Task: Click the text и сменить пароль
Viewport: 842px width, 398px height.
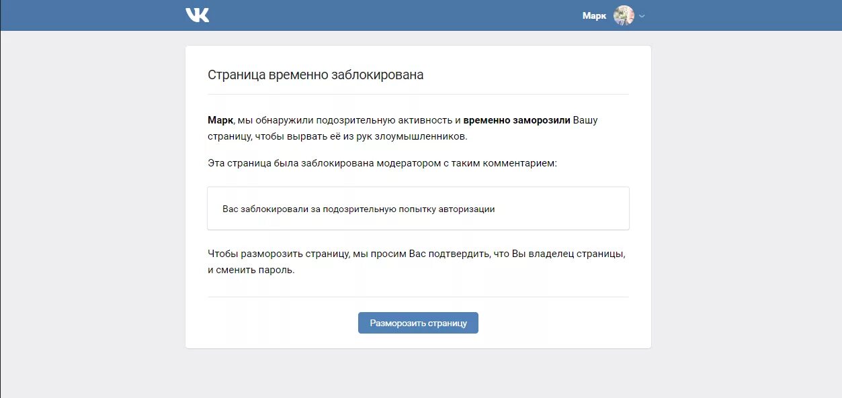Action: click(251, 270)
